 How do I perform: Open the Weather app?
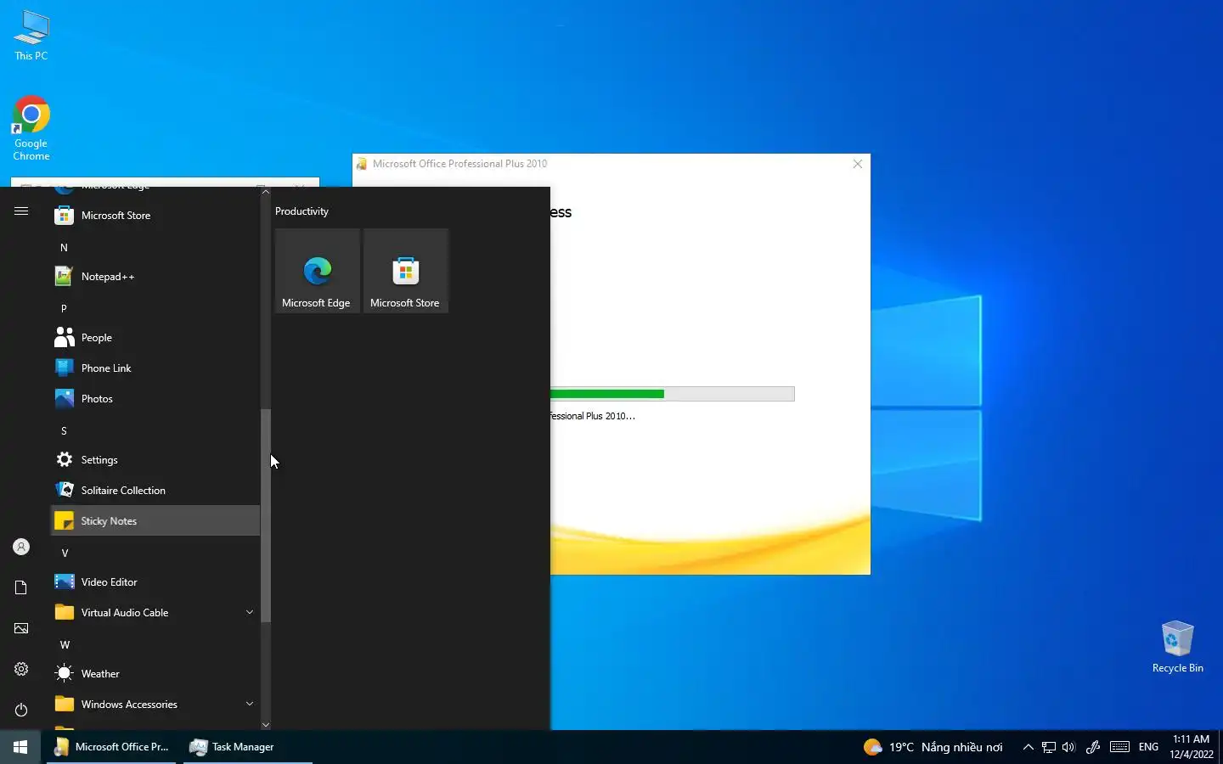click(155, 674)
